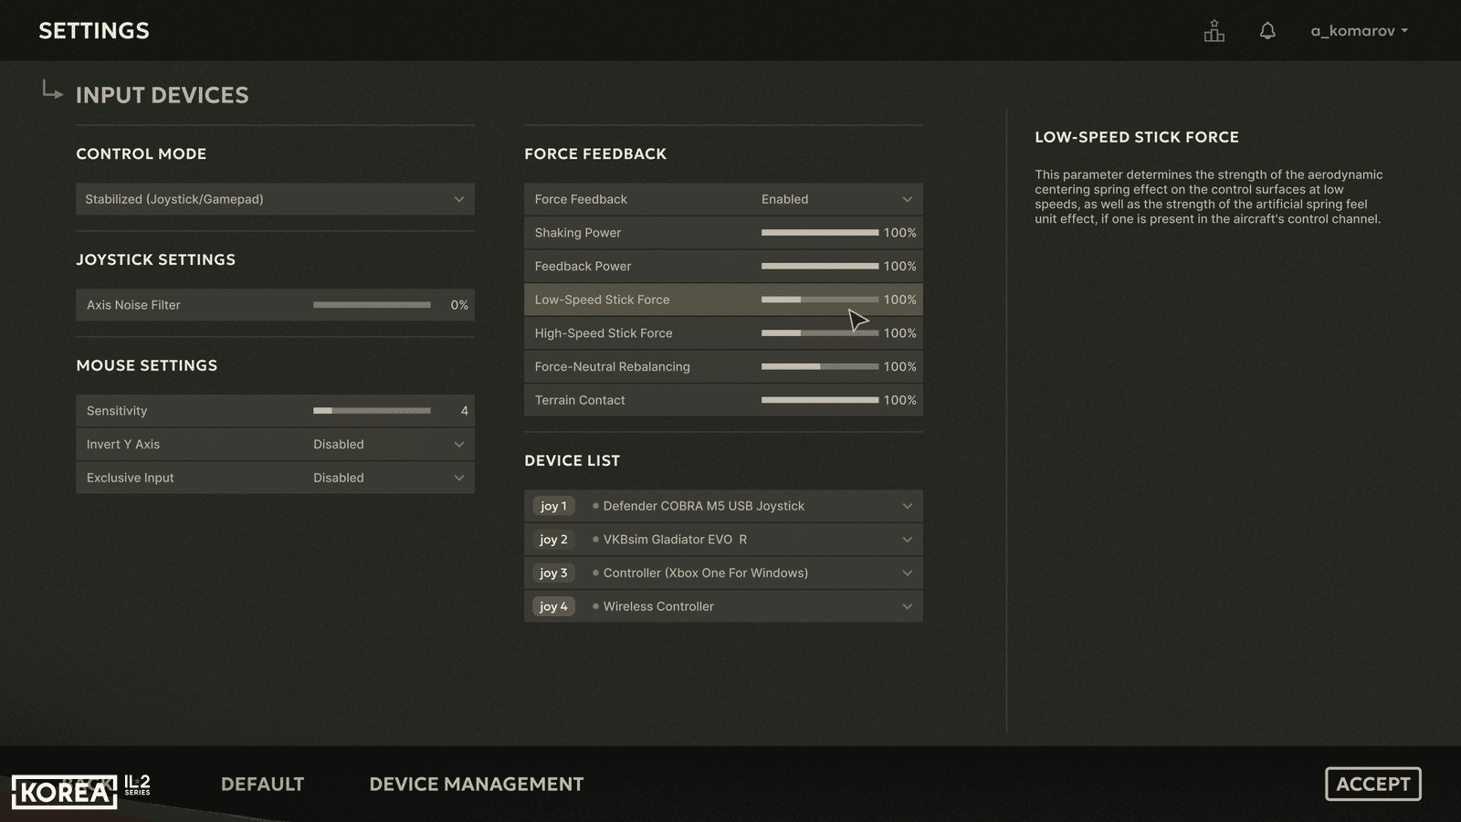Image resolution: width=1461 pixels, height=822 pixels.
Task: Adjust the Force-Neutral Rebalancing slider
Action: pyautogui.click(x=820, y=366)
